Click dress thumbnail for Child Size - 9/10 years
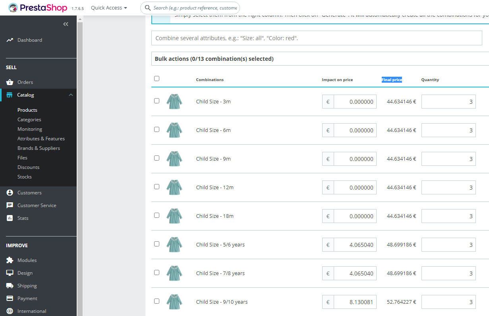The width and height of the screenshot is (489, 316). [x=174, y=302]
